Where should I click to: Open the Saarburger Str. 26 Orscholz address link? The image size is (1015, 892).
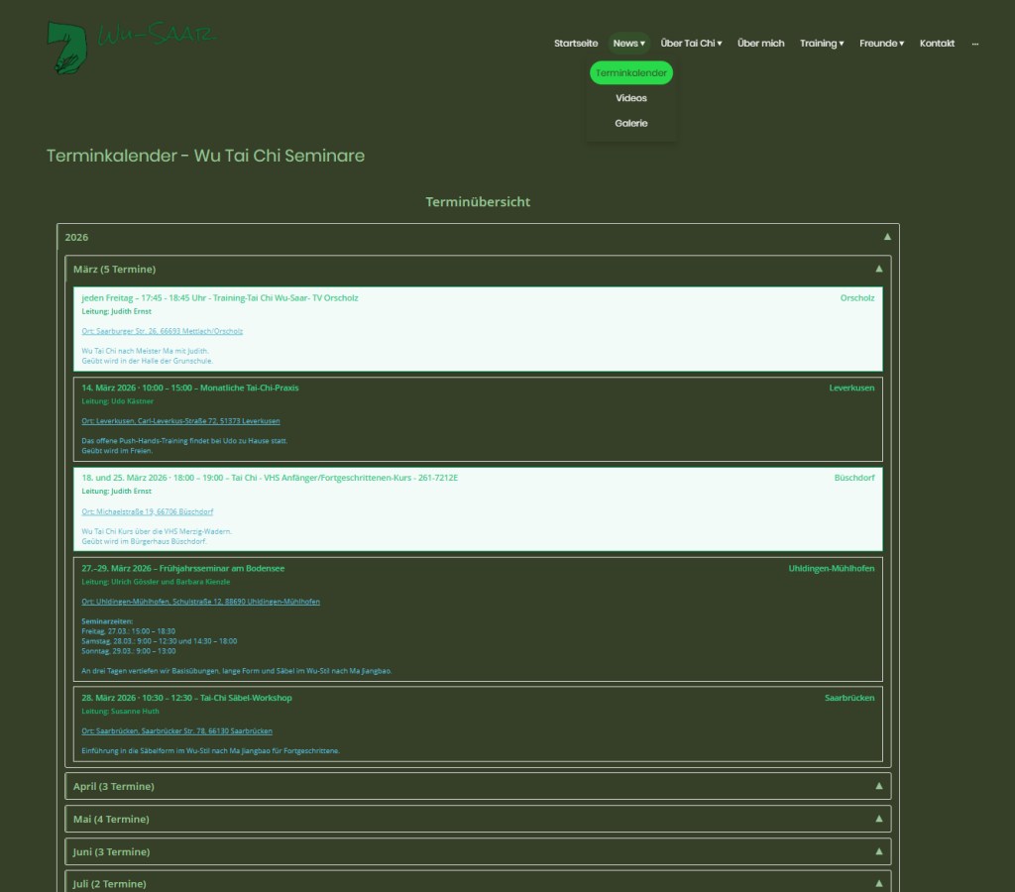tap(163, 331)
